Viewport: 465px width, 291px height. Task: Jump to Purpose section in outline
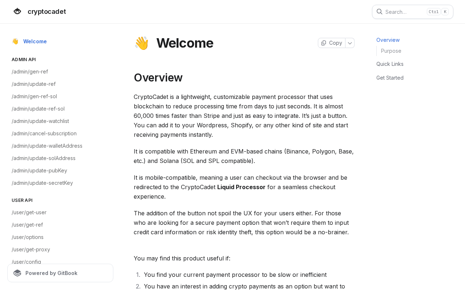click(x=391, y=51)
